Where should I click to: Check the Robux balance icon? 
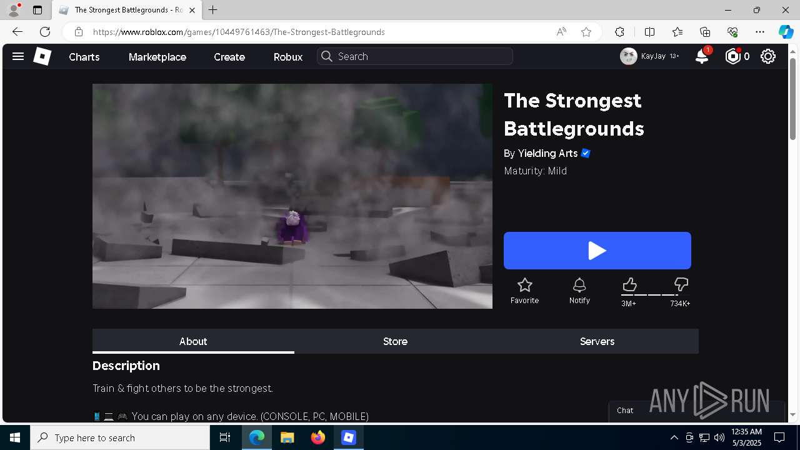pyautogui.click(x=732, y=56)
